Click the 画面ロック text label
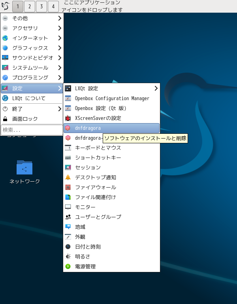This screenshot has height=304, width=237. (25, 119)
